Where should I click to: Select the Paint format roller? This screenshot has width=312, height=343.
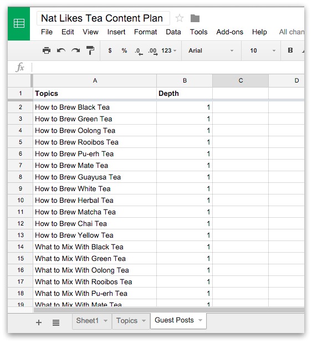[90, 50]
